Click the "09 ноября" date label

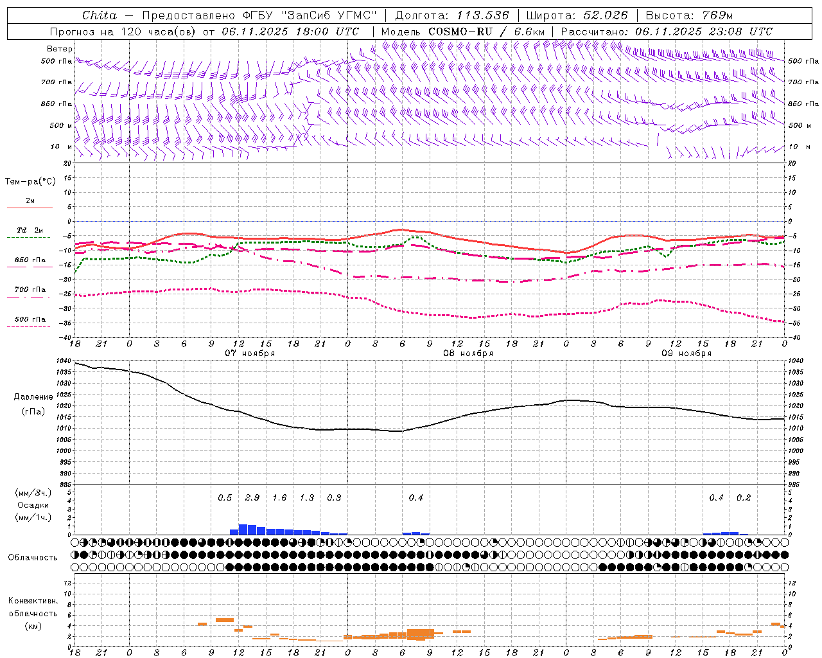(x=686, y=353)
